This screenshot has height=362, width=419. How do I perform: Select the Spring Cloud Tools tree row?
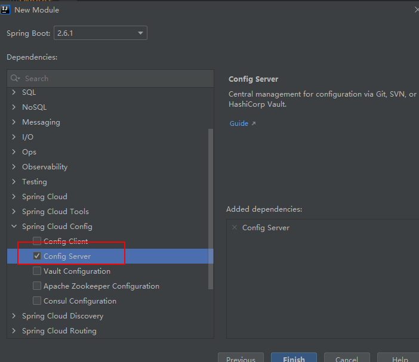(110, 212)
